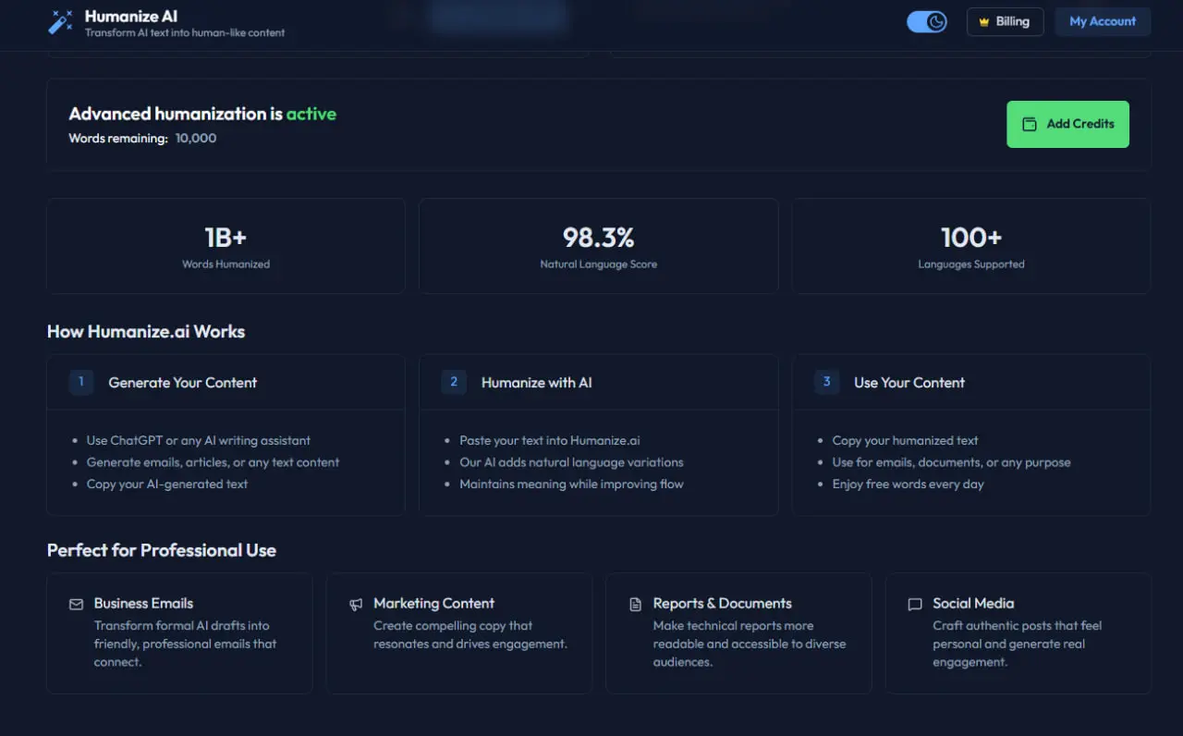Click the chat bubble icon beside Social Media

pos(915,605)
